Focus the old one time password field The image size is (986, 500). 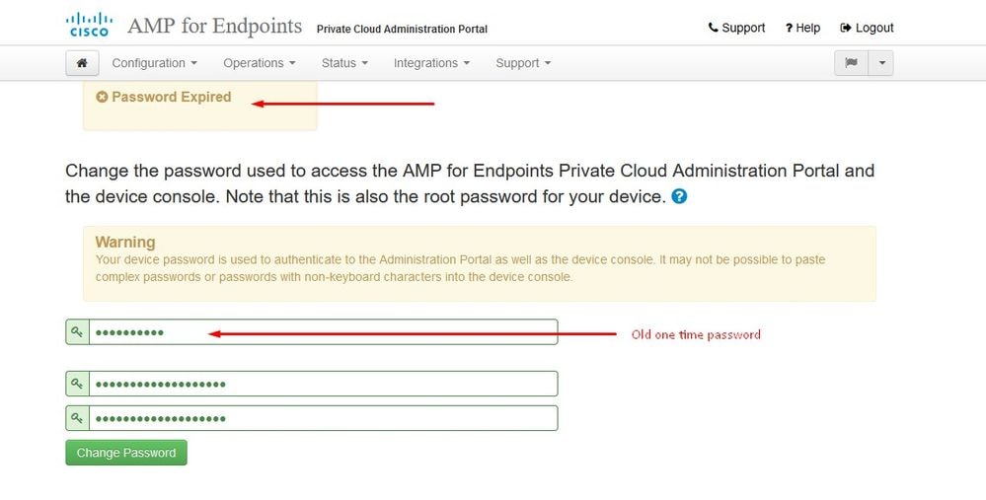coord(323,331)
